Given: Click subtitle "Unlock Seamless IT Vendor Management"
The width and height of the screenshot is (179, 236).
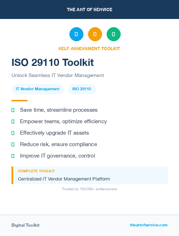Looking at the screenshot, I should [58, 75].
